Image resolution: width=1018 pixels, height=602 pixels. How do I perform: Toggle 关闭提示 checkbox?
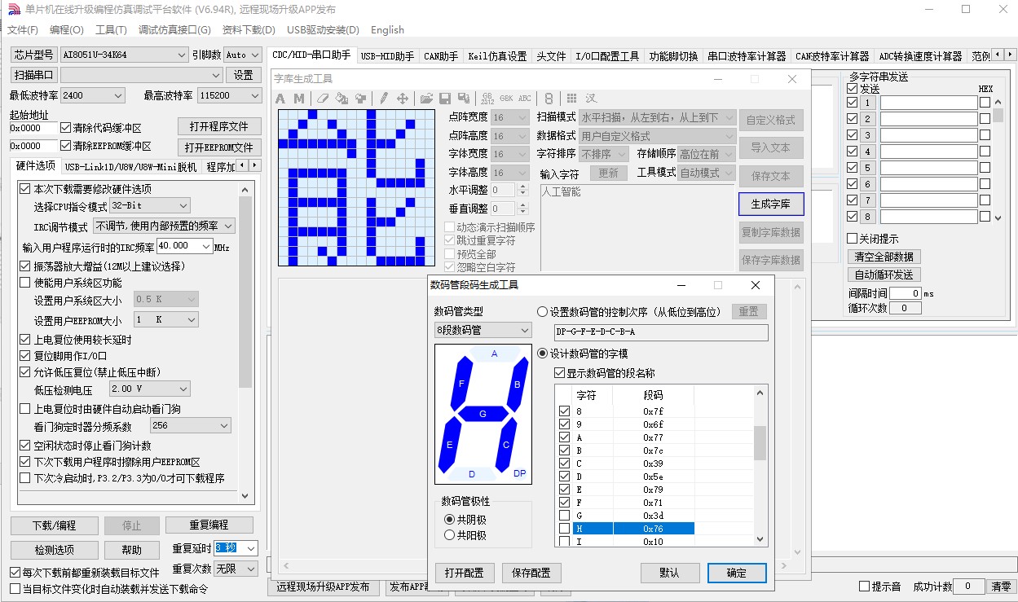click(x=853, y=239)
